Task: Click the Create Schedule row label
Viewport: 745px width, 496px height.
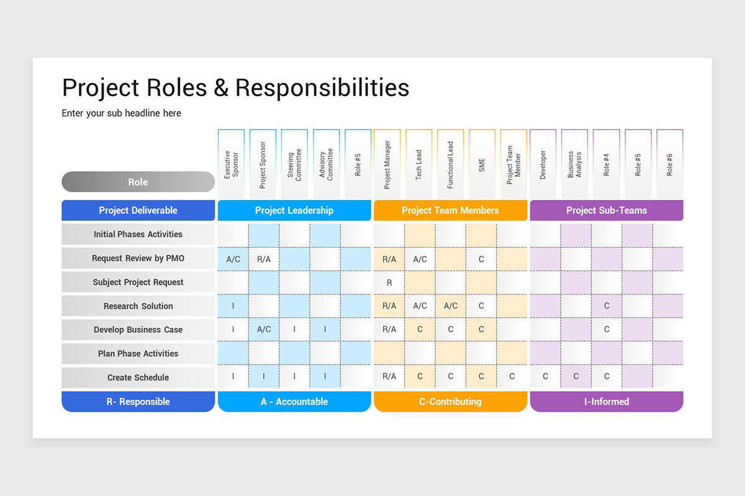Action: point(138,378)
